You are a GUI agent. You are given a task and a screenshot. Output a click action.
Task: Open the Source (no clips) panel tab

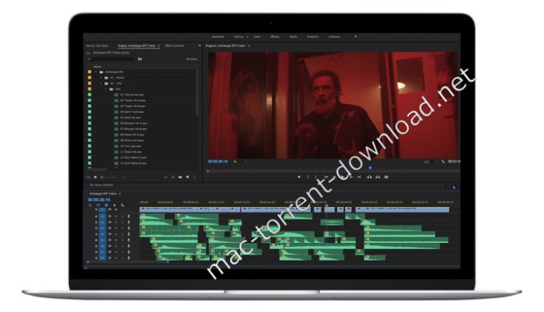point(97,46)
